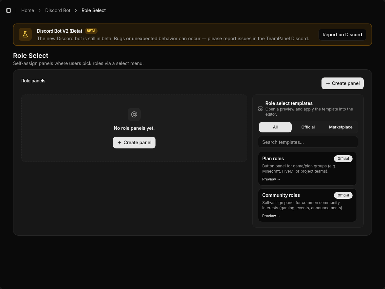Click Official badge on Community roles
This screenshot has height=289, width=385.
click(x=343, y=195)
